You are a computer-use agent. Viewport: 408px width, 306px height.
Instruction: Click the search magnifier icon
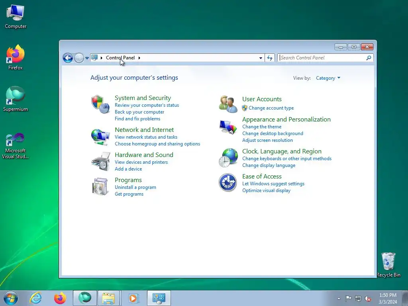369,58
